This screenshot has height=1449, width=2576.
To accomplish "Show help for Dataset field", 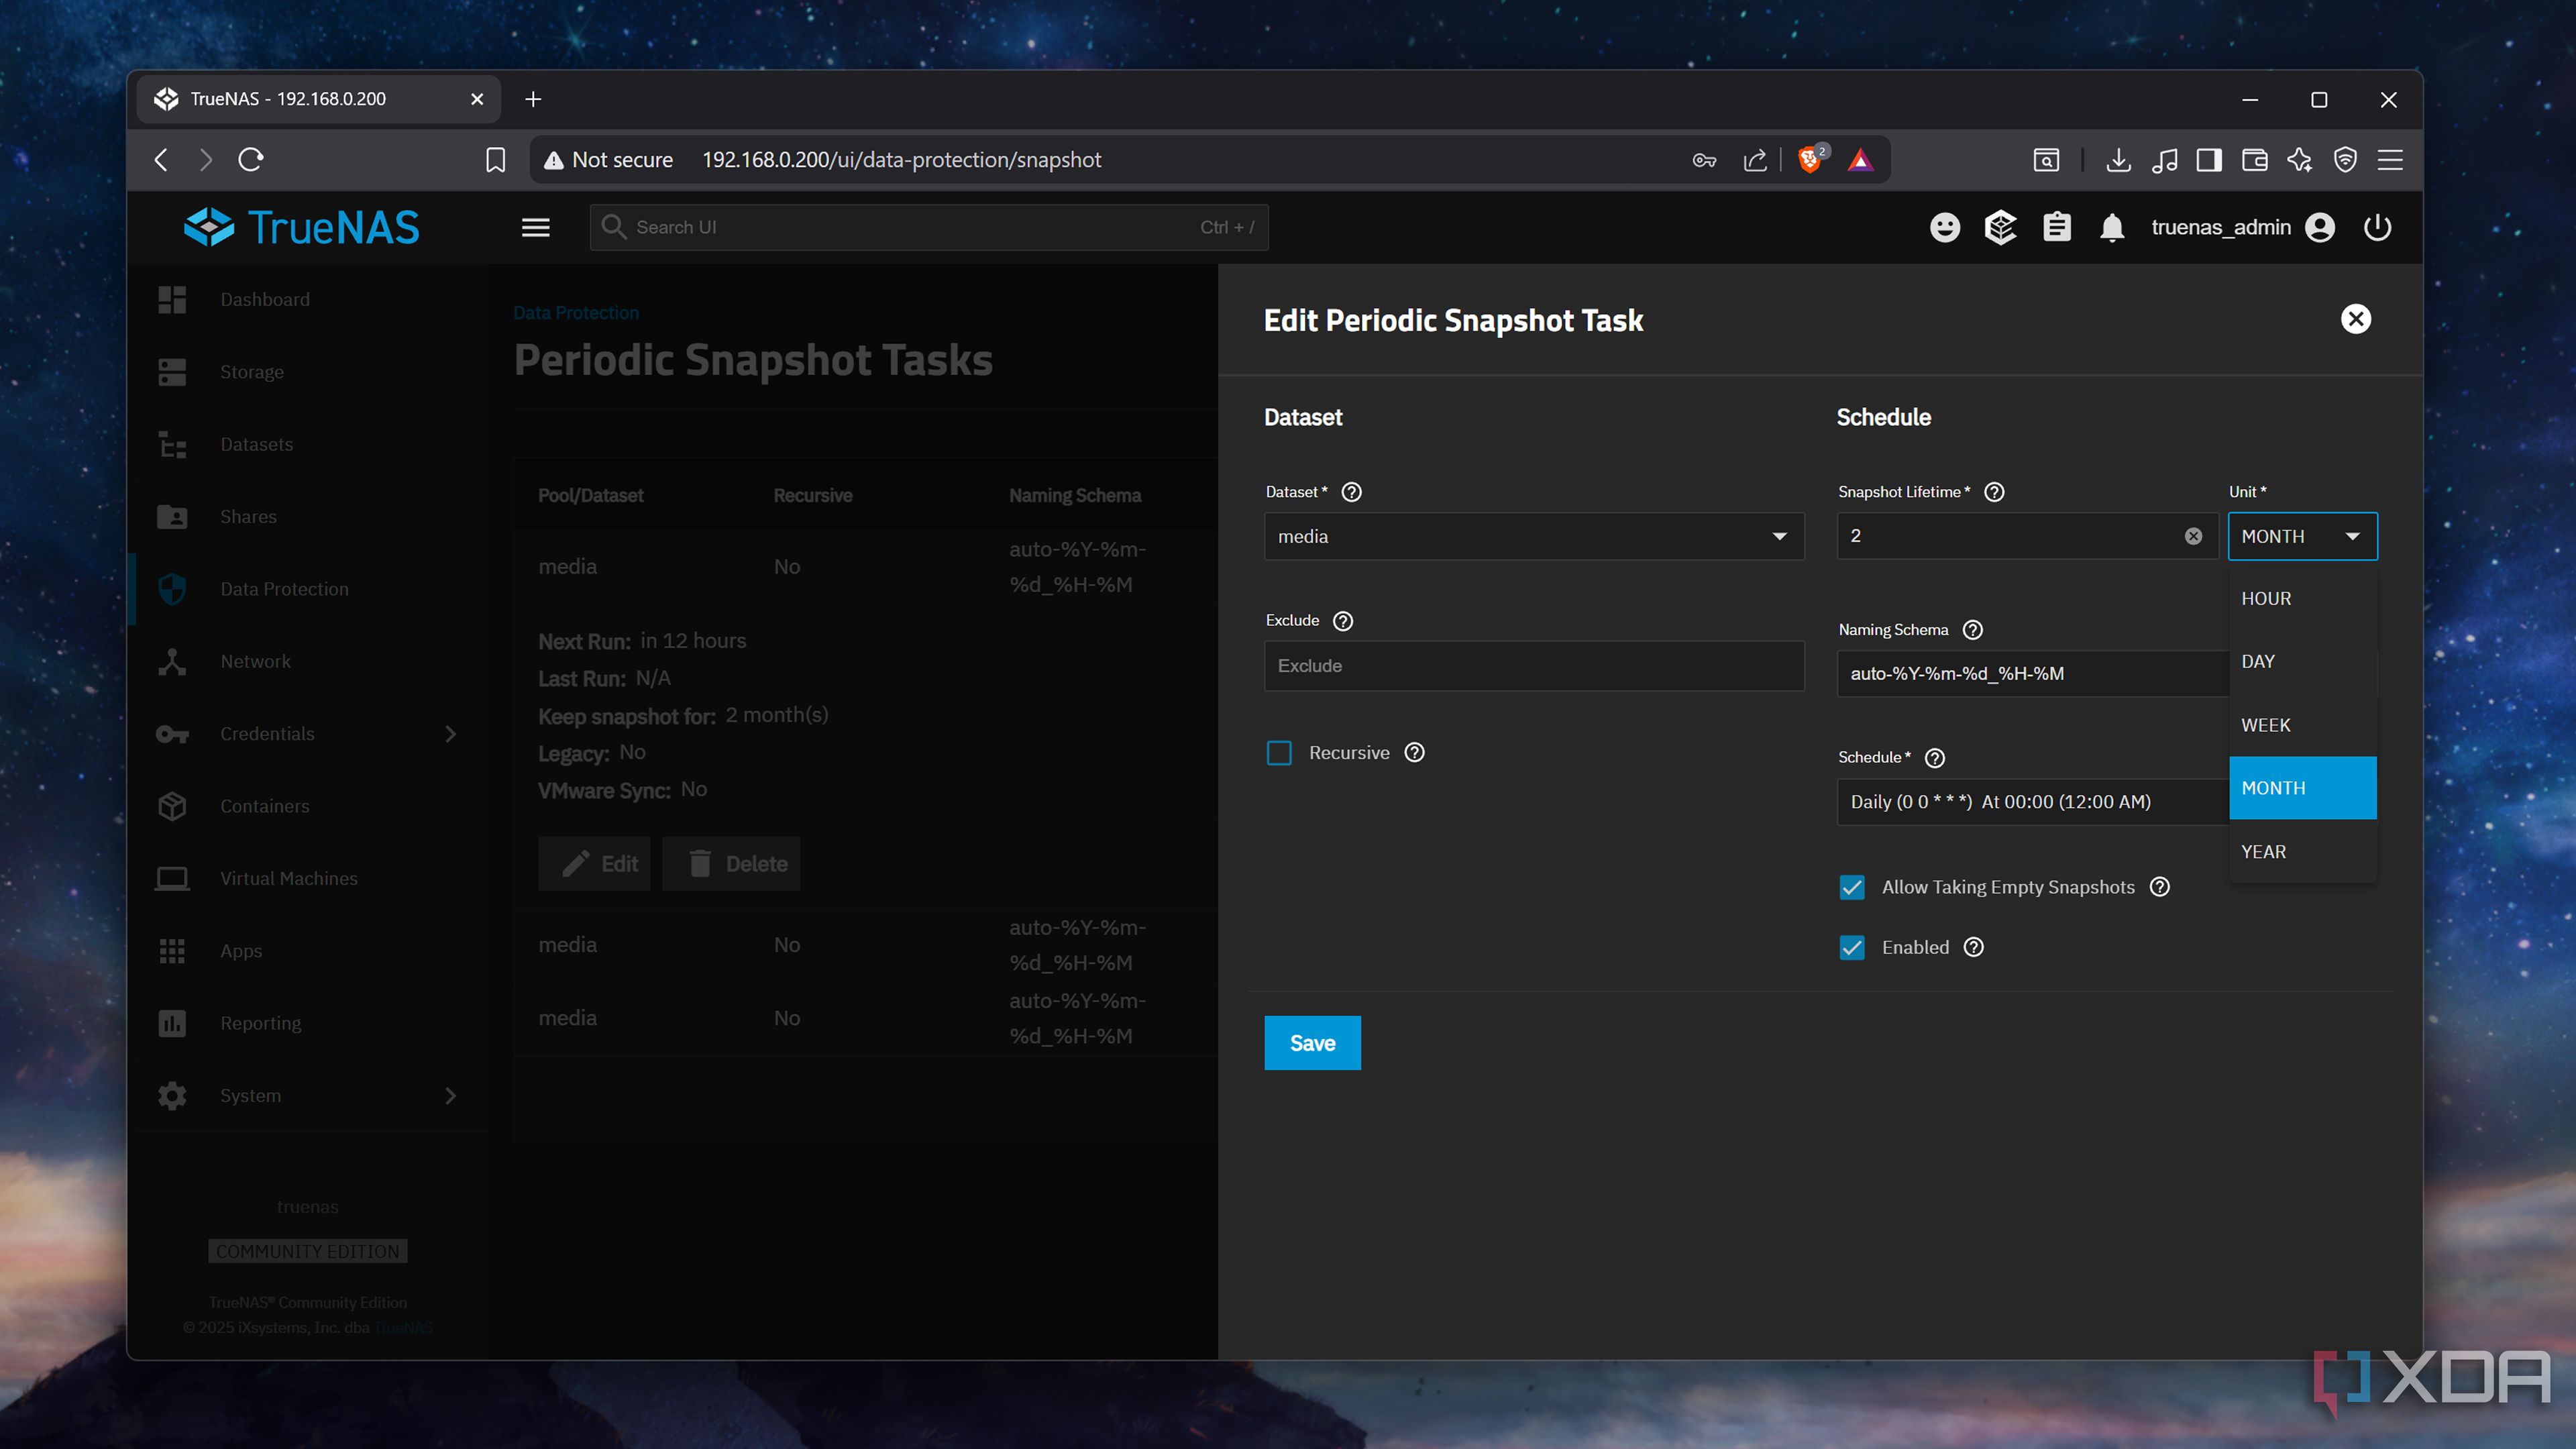I will [1351, 492].
